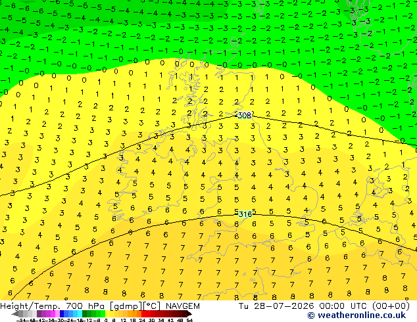Click the bright yellow legend swatch above 0

coord(107,313)
